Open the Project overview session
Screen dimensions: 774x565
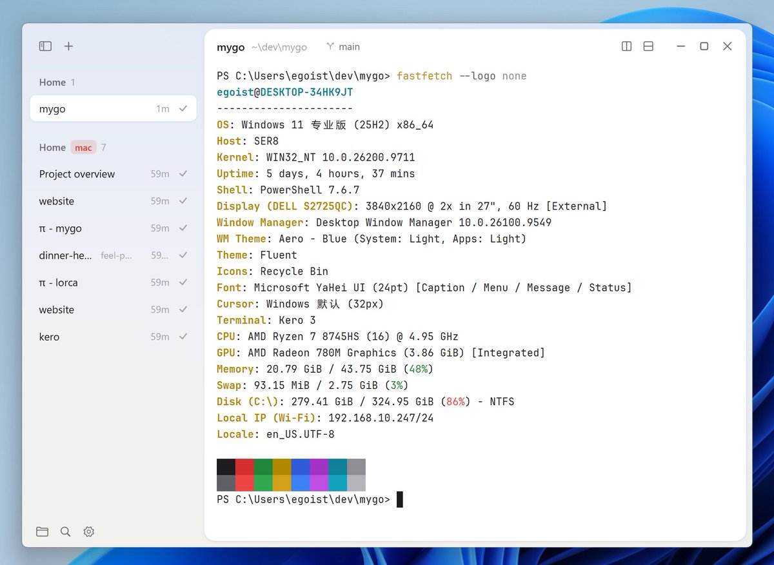(113, 174)
